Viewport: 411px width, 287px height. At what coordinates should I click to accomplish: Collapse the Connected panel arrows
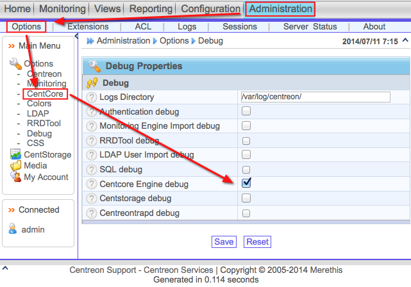tap(12, 210)
